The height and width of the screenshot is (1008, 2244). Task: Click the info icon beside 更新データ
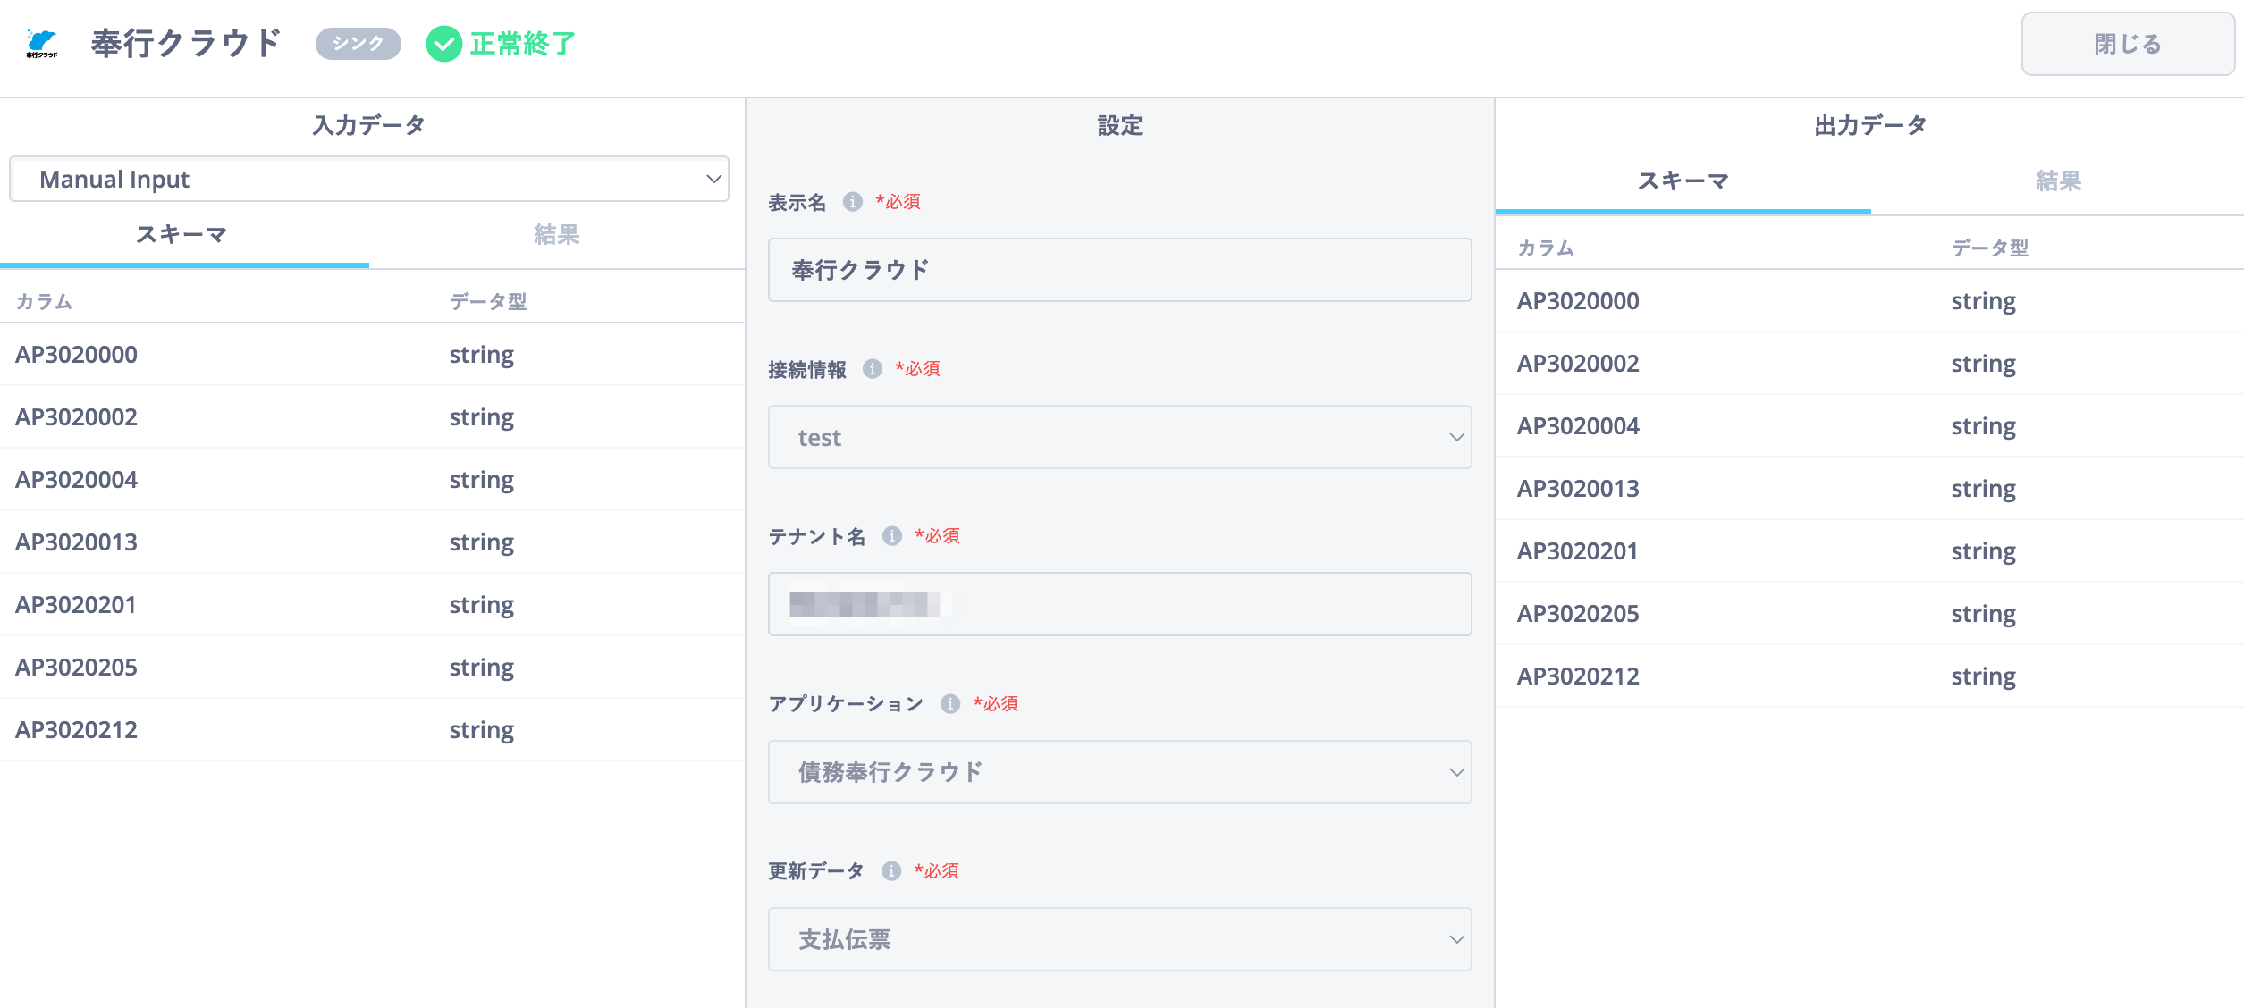click(x=890, y=870)
